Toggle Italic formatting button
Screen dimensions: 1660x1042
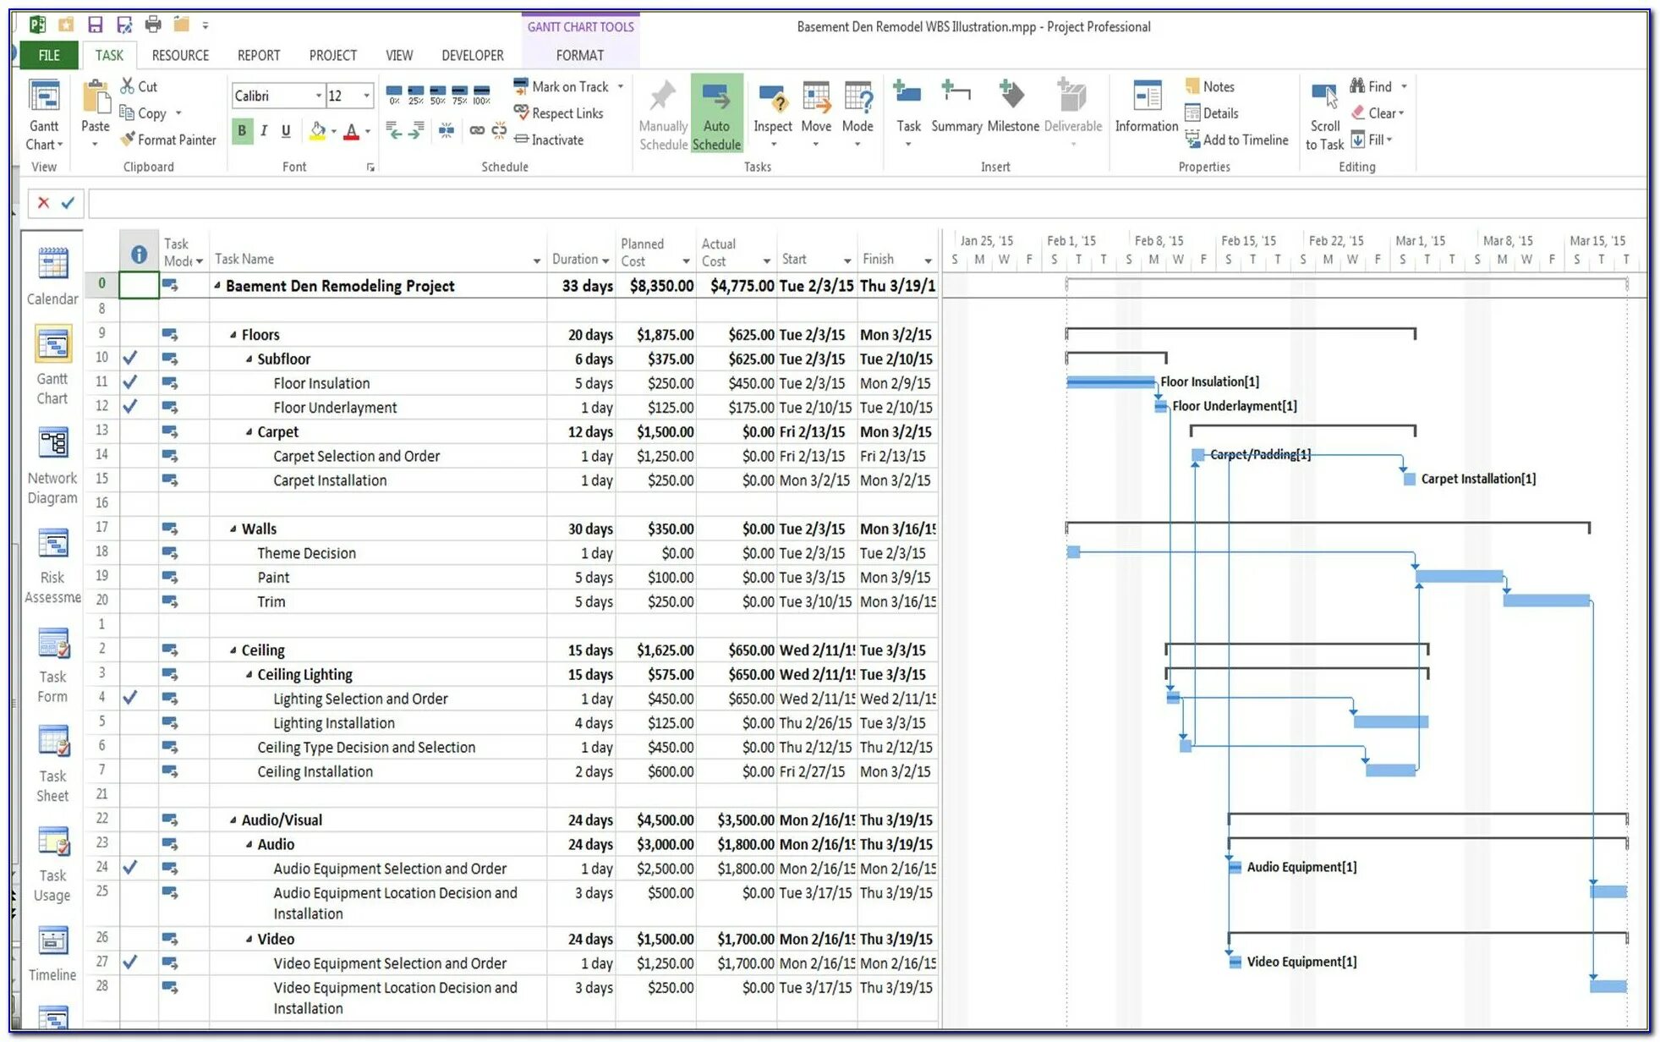click(x=264, y=131)
